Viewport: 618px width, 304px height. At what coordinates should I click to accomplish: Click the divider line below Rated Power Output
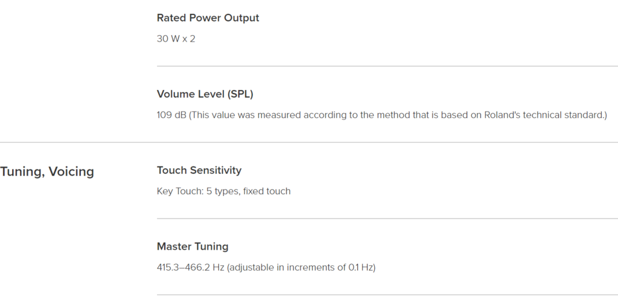point(387,66)
